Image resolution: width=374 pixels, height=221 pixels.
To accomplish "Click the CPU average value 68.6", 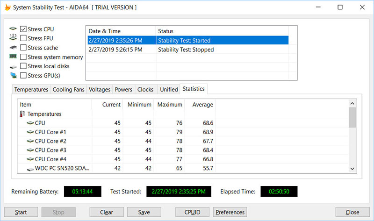I will (x=208, y=123).
